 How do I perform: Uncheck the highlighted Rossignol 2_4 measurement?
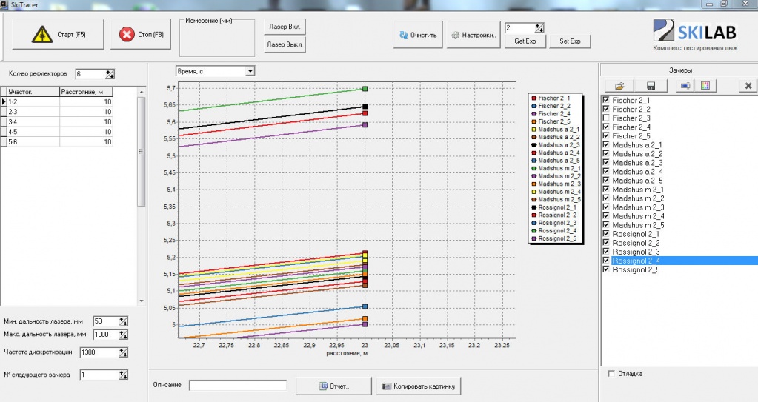coord(605,261)
